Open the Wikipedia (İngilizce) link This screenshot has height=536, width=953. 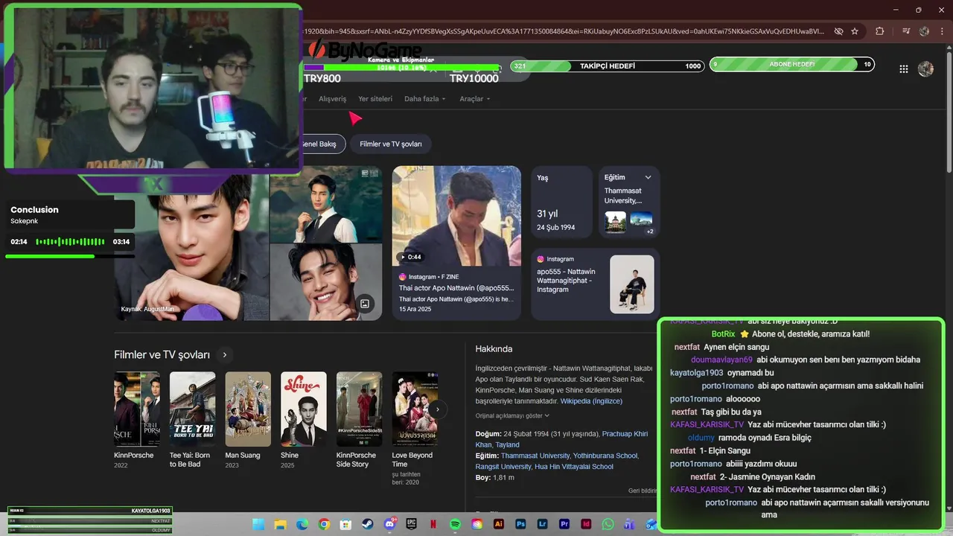pos(591,401)
